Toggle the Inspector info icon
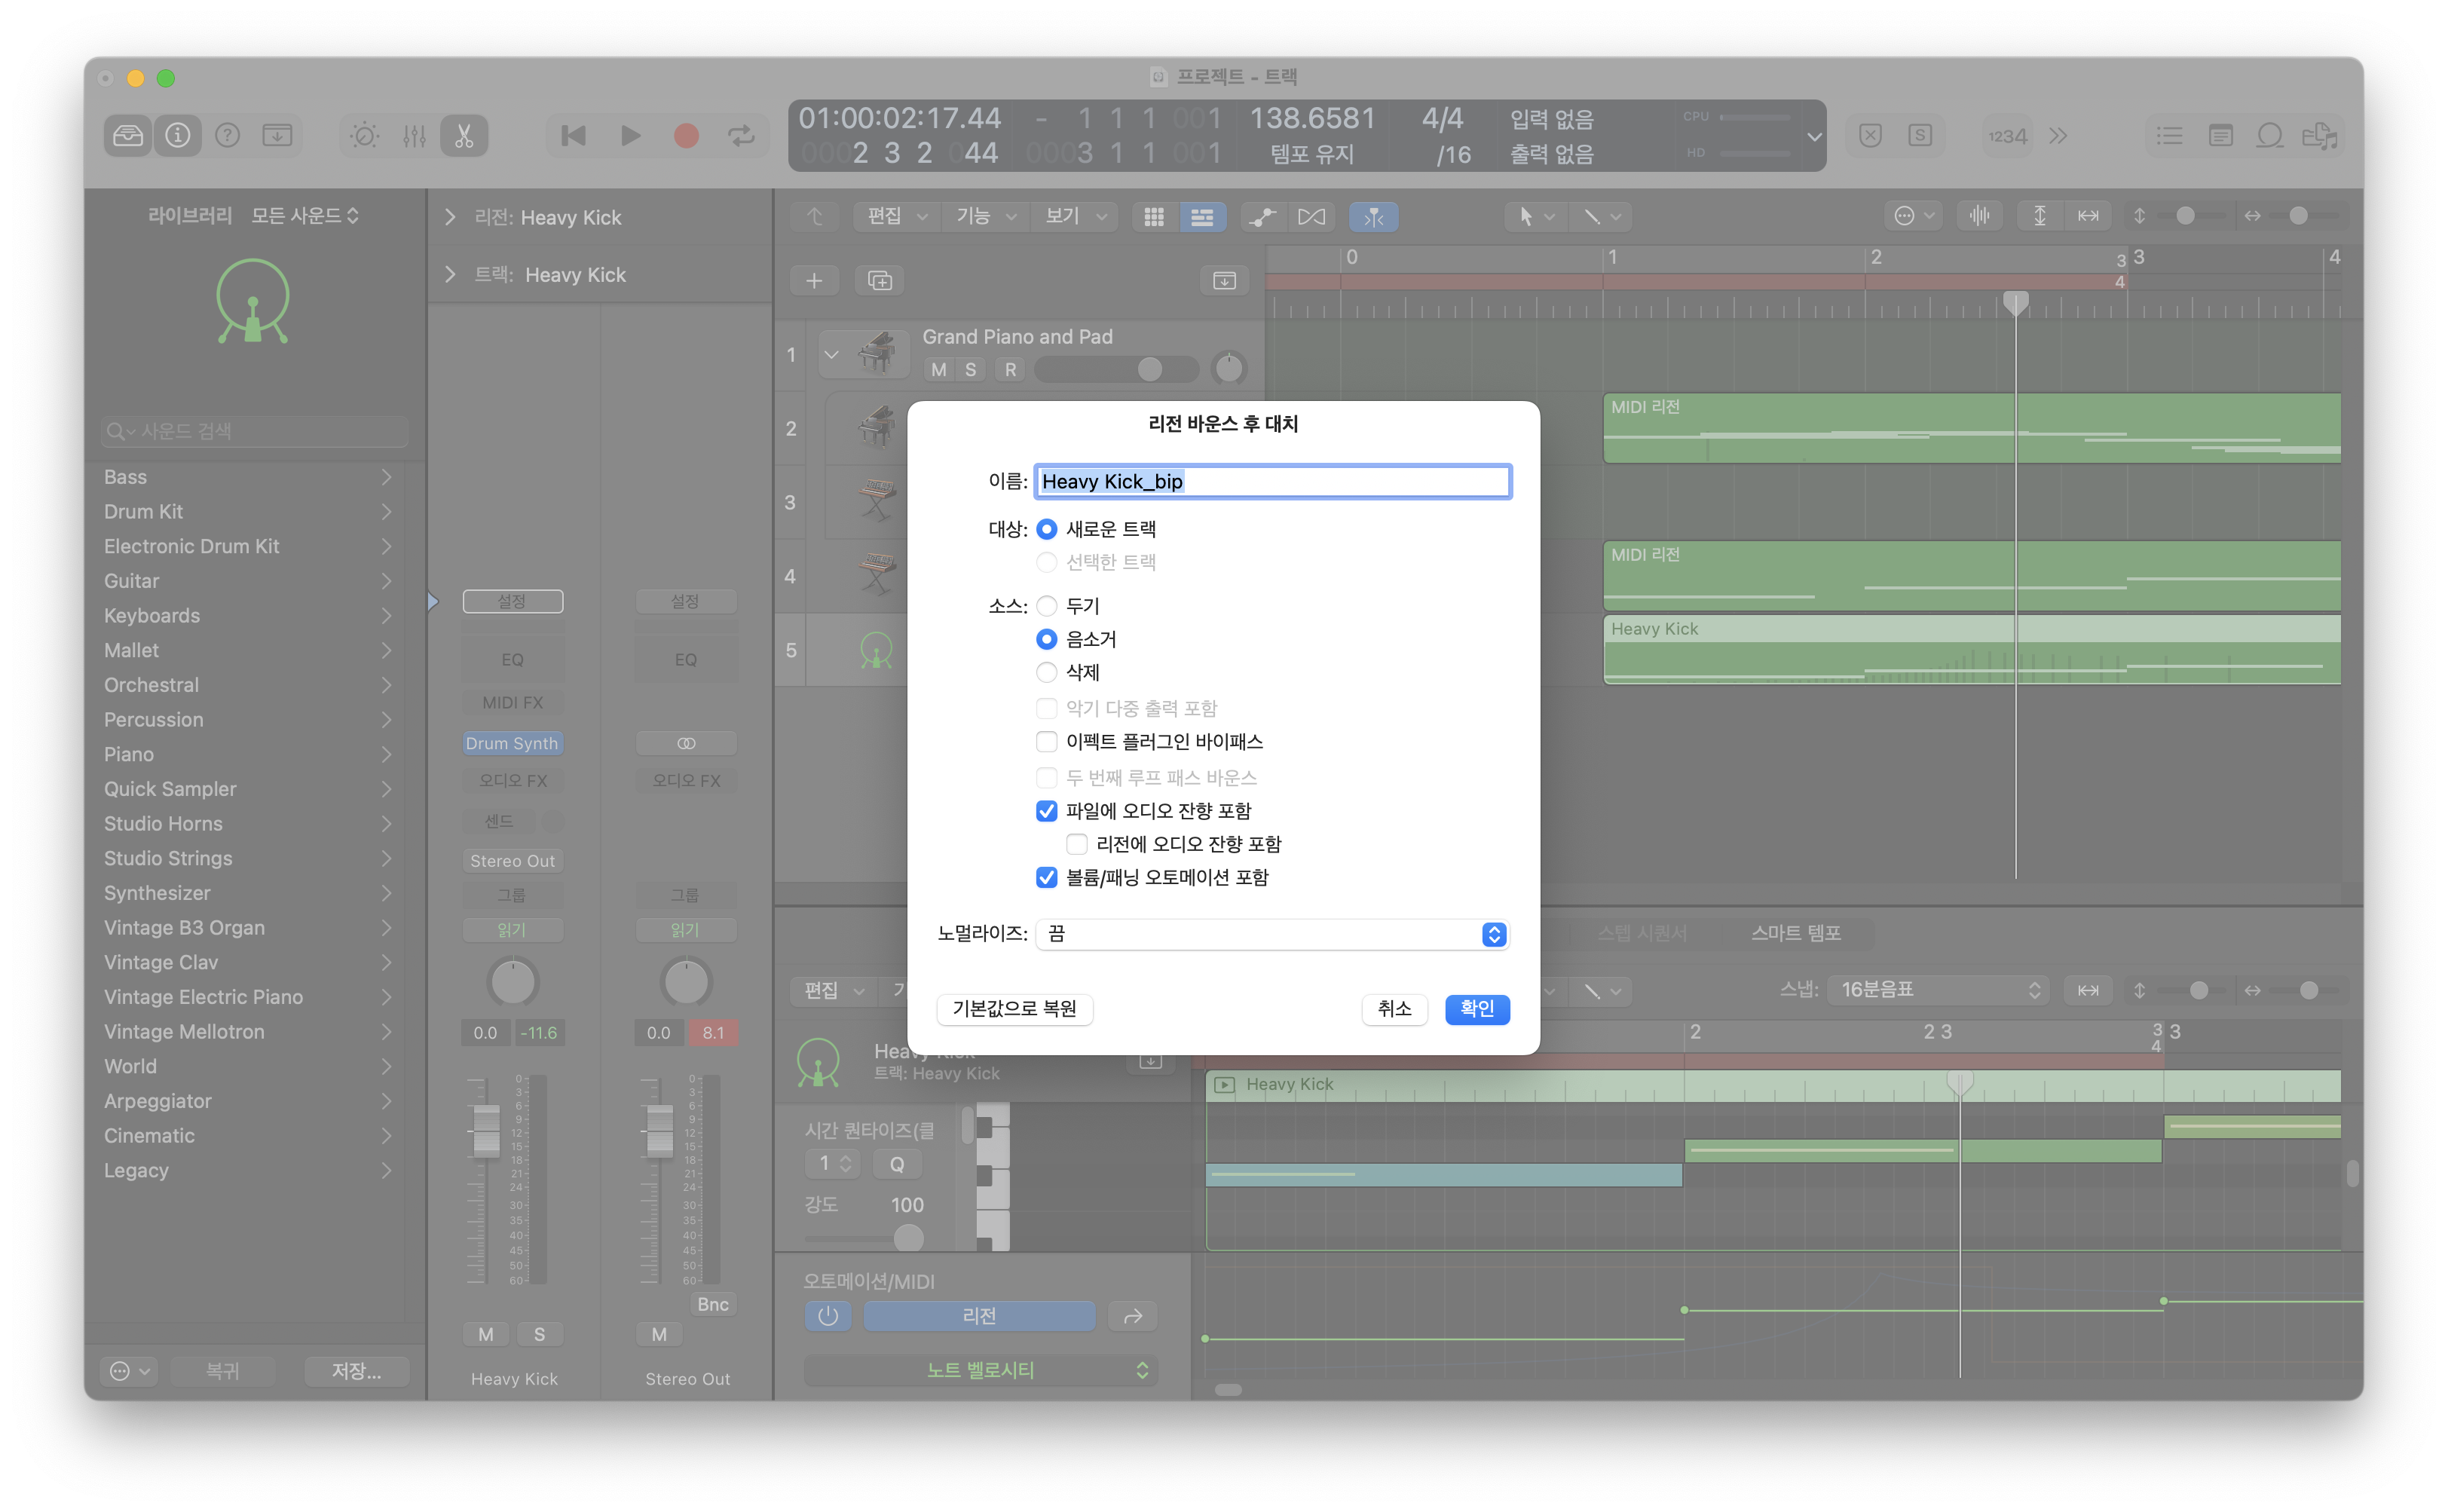The width and height of the screenshot is (2448, 1512). pyautogui.click(x=178, y=135)
